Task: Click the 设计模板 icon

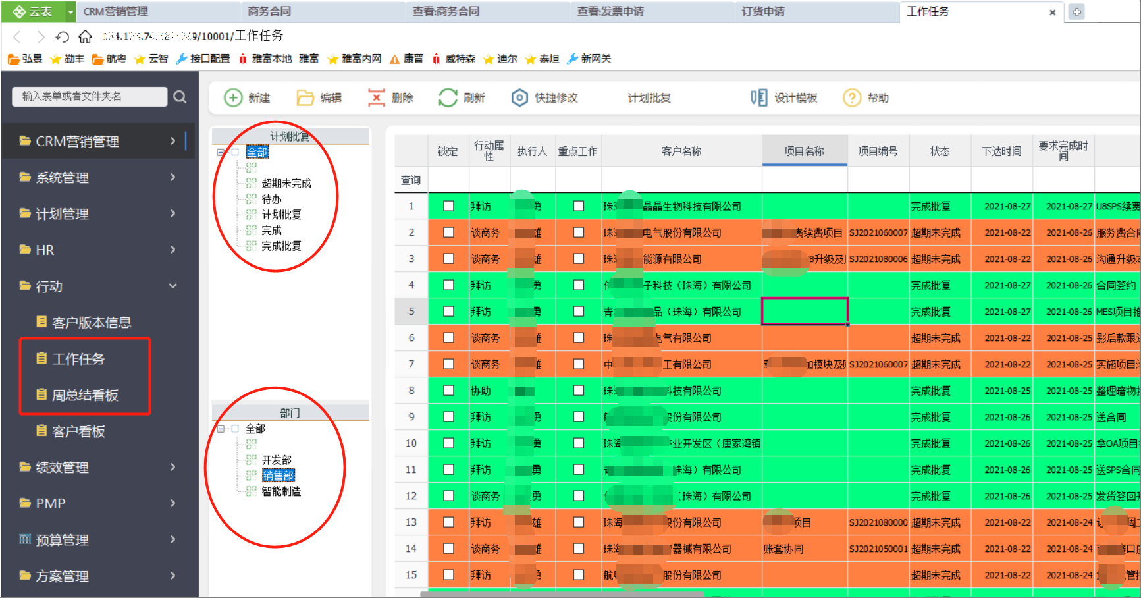Action: click(758, 97)
